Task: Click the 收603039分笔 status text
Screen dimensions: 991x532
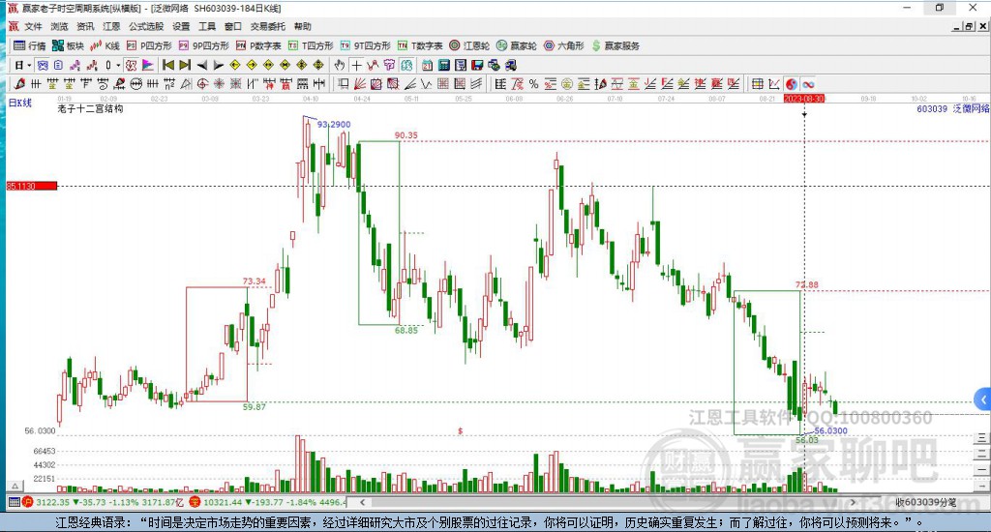Action: pyautogui.click(x=925, y=502)
